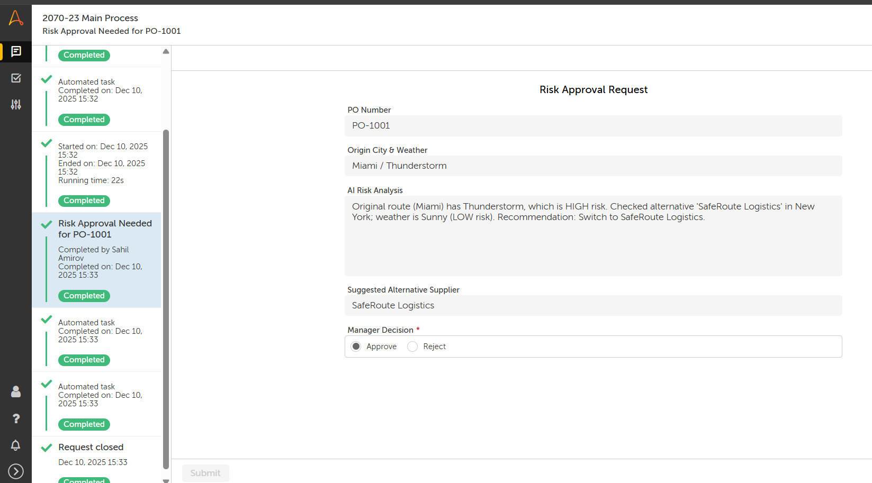Click the orange app logo icon
Viewport: 872px width, 483px height.
(x=16, y=18)
